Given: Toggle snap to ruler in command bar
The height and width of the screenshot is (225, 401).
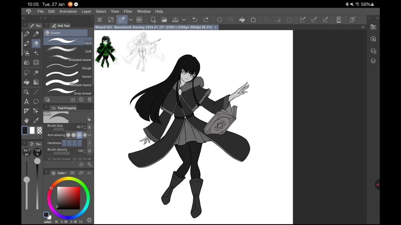Looking at the screenshot, I should coord(303,20).
